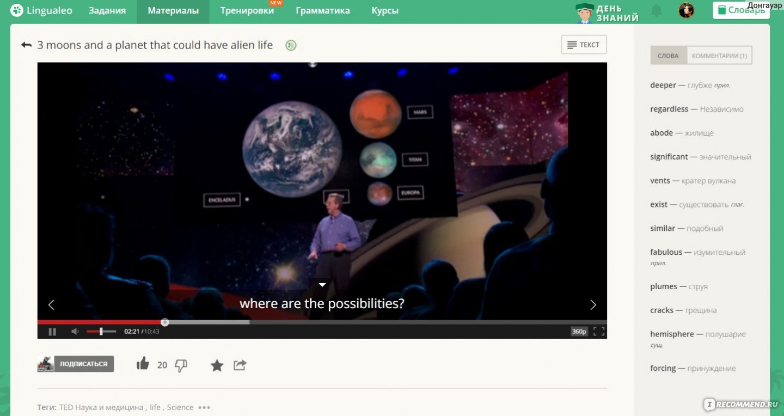Click the word abode in the list
The image size is (784, 416).
tap(661, 133)
